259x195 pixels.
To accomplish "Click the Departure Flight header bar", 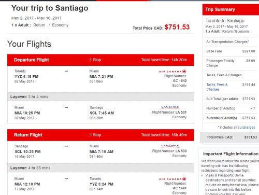I will (x=100, y=60).
